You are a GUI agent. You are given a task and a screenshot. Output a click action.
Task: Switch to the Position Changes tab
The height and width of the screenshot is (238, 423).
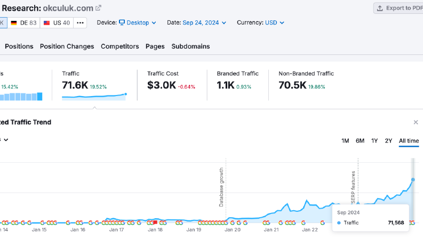pos(67,46)
